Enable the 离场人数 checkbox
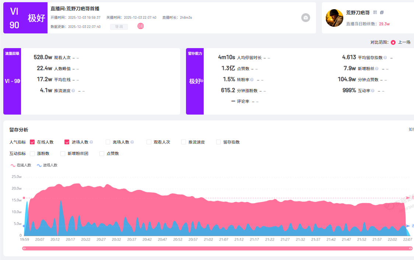414x260 pixels. (108, 142)
